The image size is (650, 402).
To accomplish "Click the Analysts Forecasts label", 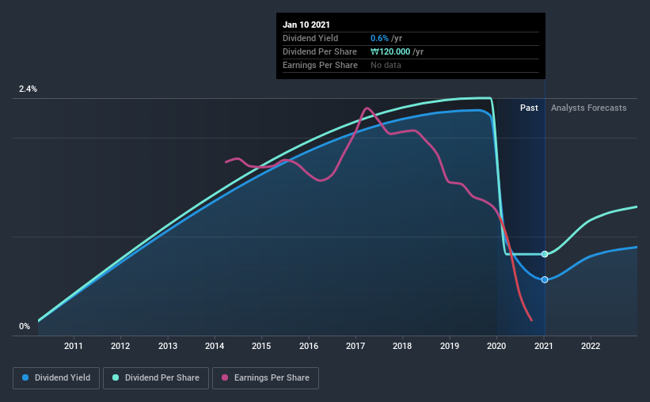I will [589, 108].
